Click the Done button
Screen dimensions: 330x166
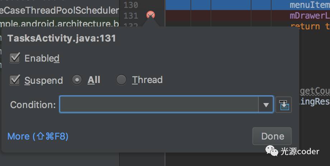[272, 136]
